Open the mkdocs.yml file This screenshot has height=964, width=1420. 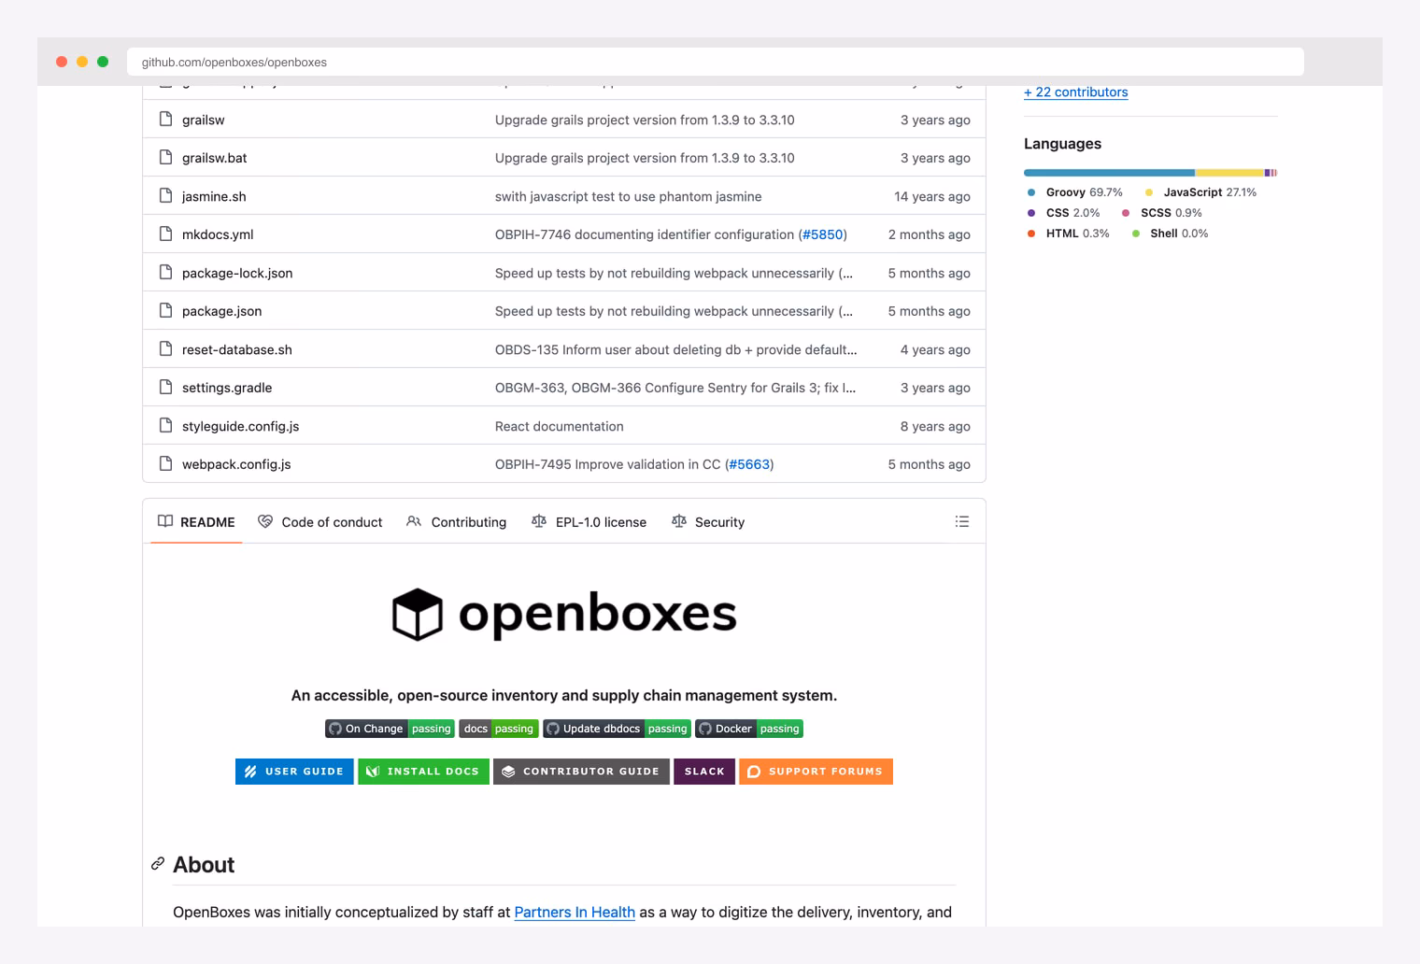point(218,234)
